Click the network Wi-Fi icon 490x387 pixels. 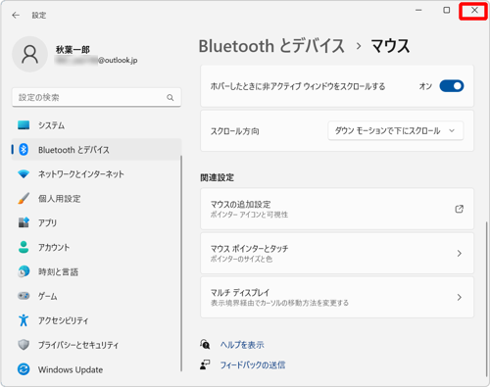coord(24,173)
